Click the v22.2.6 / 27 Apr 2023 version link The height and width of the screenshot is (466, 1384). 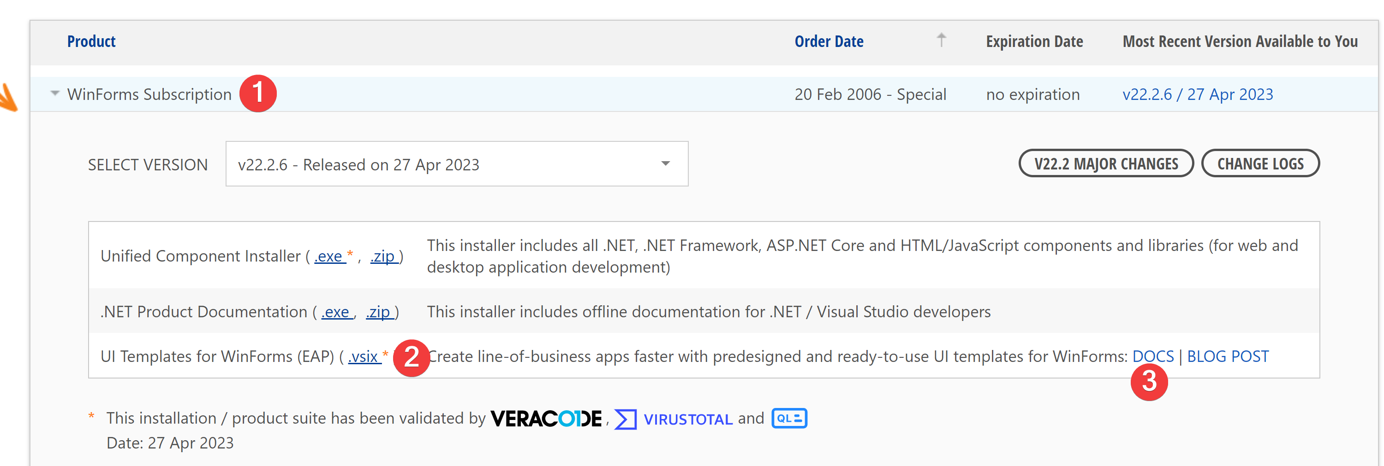[x=1198, y=94]
